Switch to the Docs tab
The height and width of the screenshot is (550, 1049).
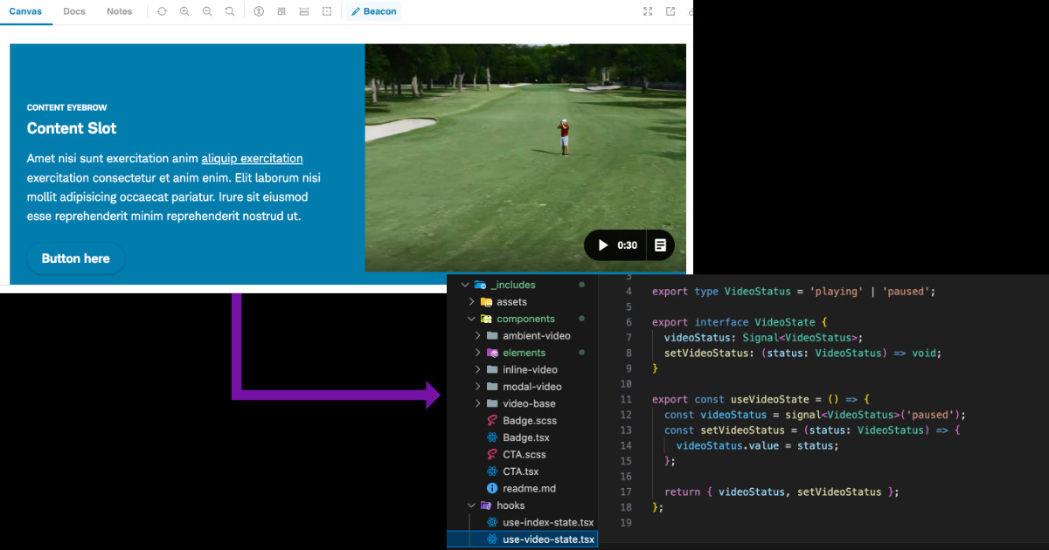pyautogui.click(x=74, y=11)
